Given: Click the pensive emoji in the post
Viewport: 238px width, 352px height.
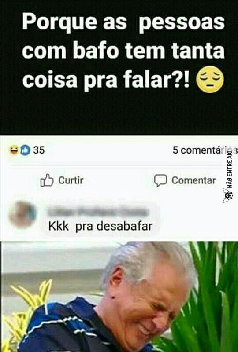Looking at the screenshot, I should click(210, 79).
